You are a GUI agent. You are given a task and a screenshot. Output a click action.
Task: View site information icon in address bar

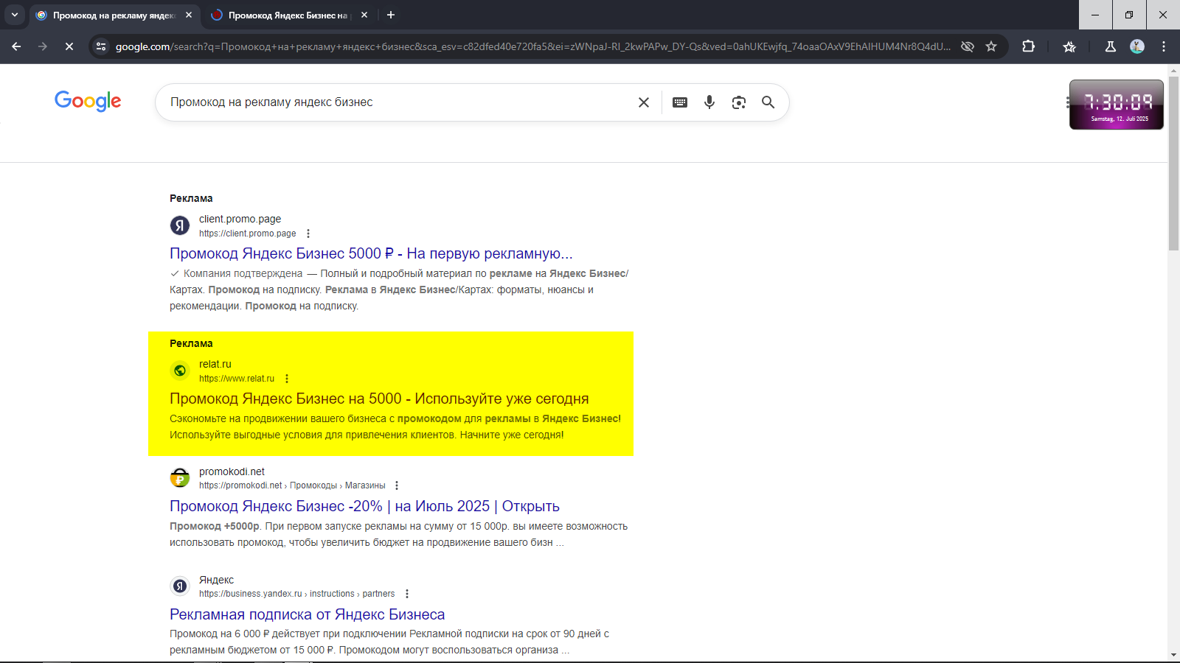coord(101,46)
